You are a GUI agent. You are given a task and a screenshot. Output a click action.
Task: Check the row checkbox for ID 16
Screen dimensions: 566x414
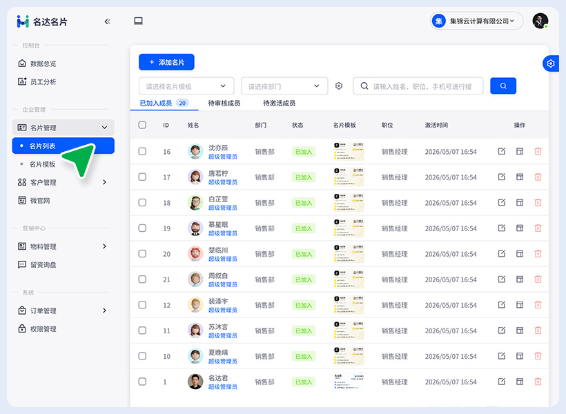pyautogui.click(x=142, y=151)
